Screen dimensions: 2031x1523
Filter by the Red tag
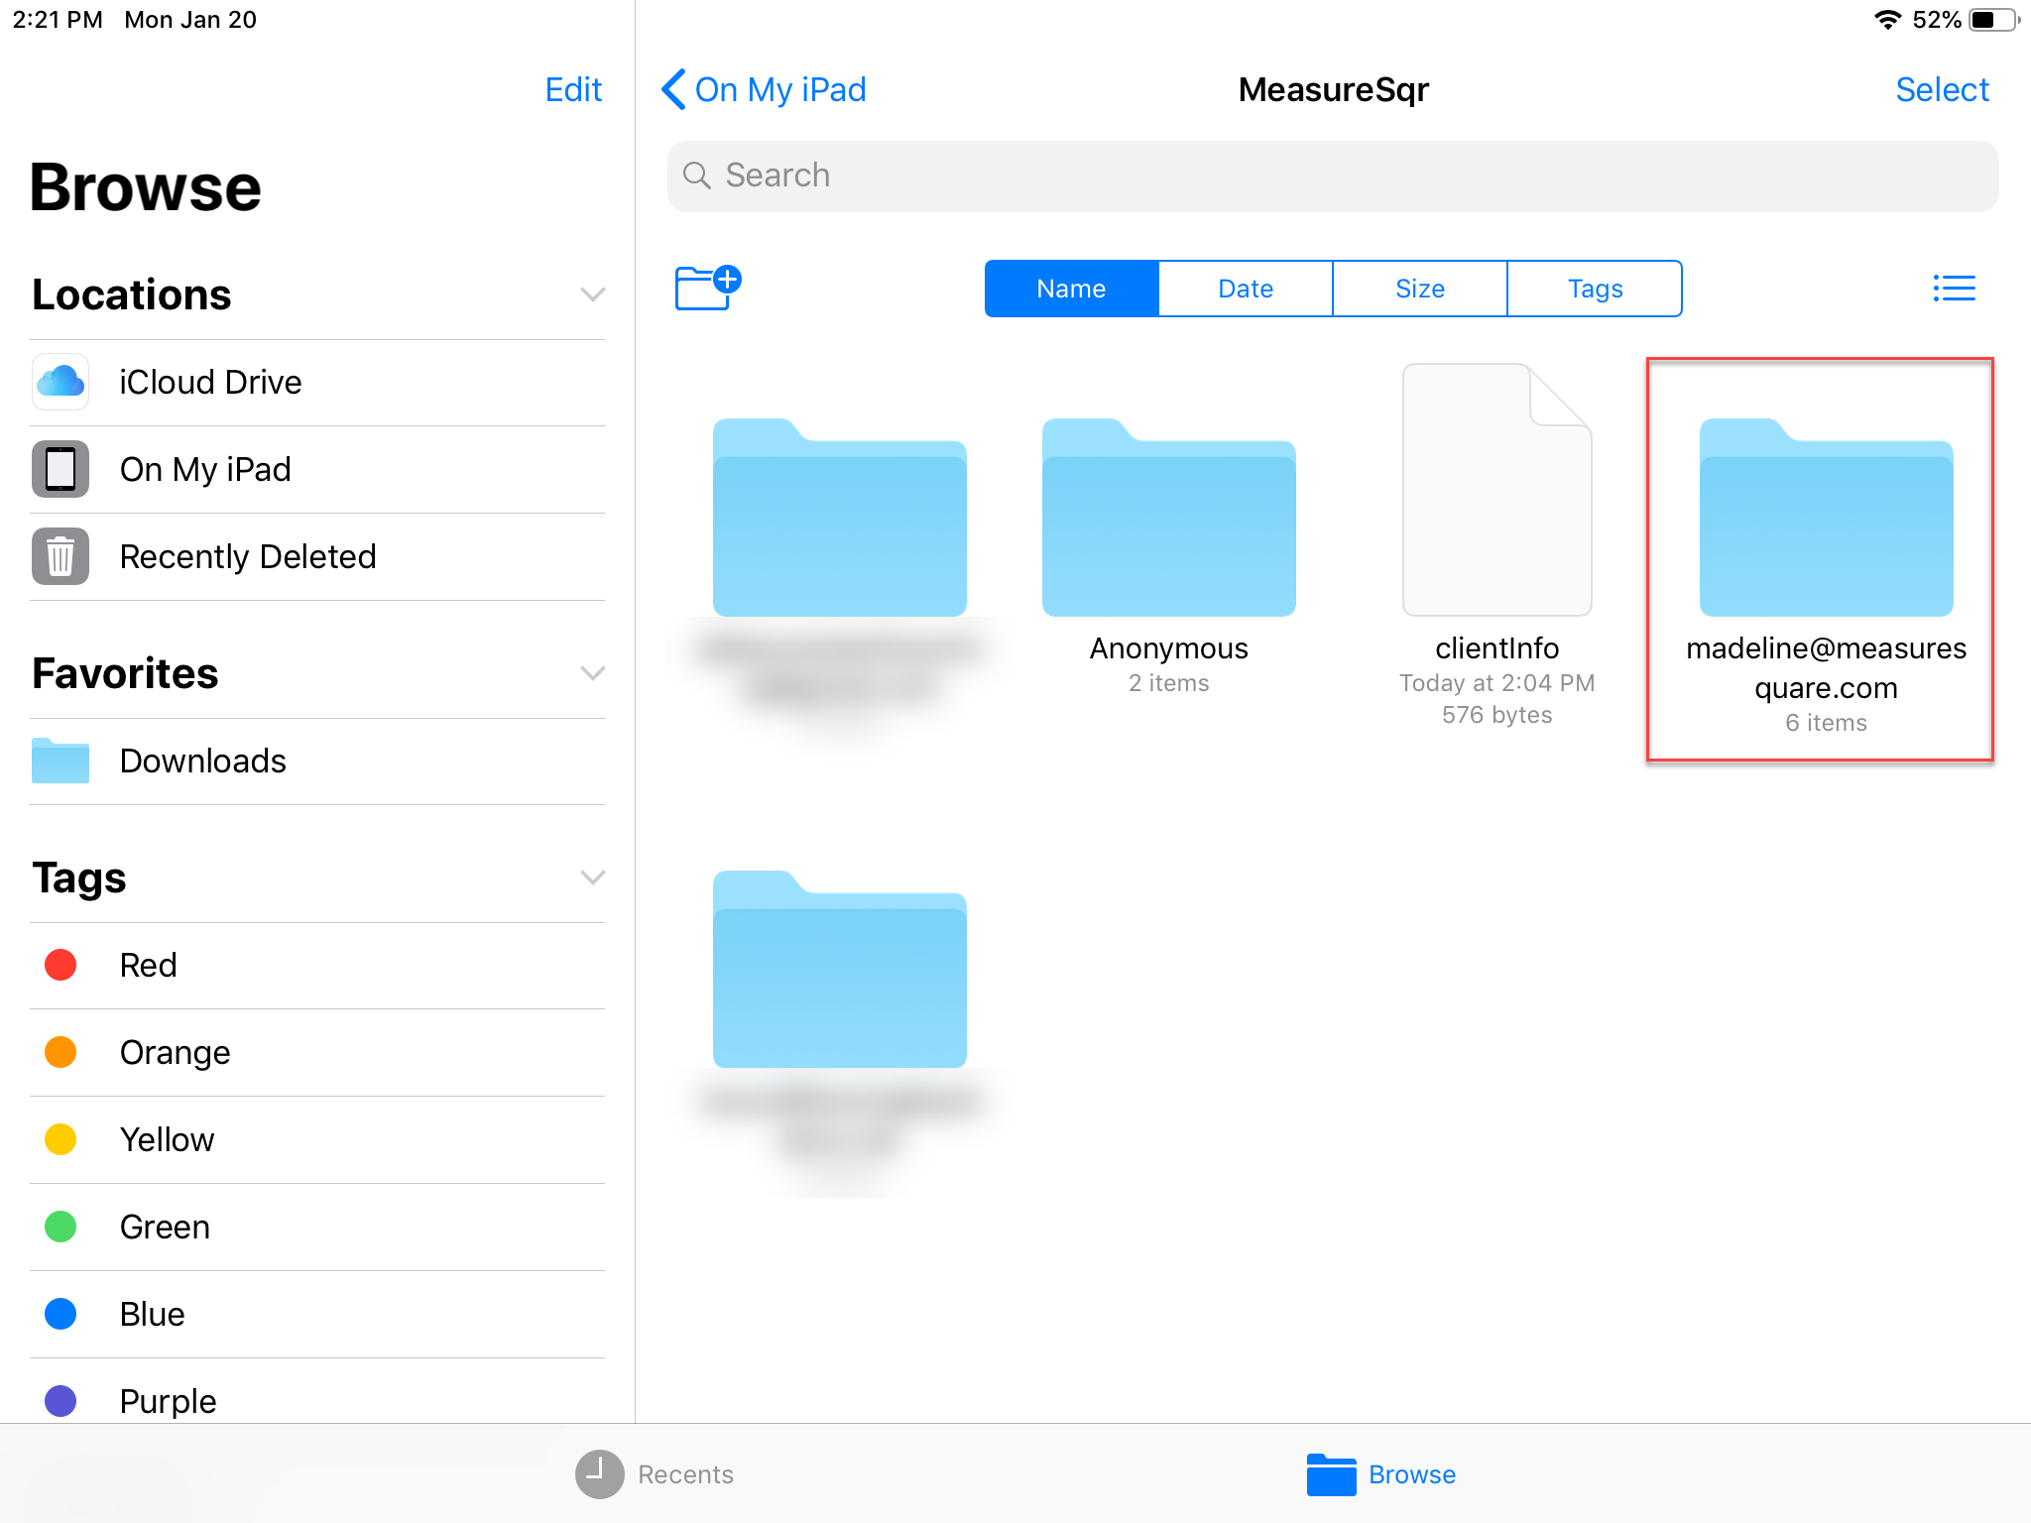coord(148,965)
